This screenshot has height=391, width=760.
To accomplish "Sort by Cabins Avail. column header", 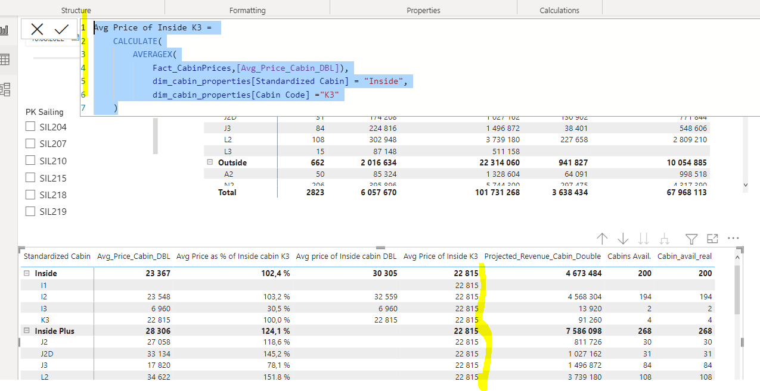I will (x=629, y=256).
